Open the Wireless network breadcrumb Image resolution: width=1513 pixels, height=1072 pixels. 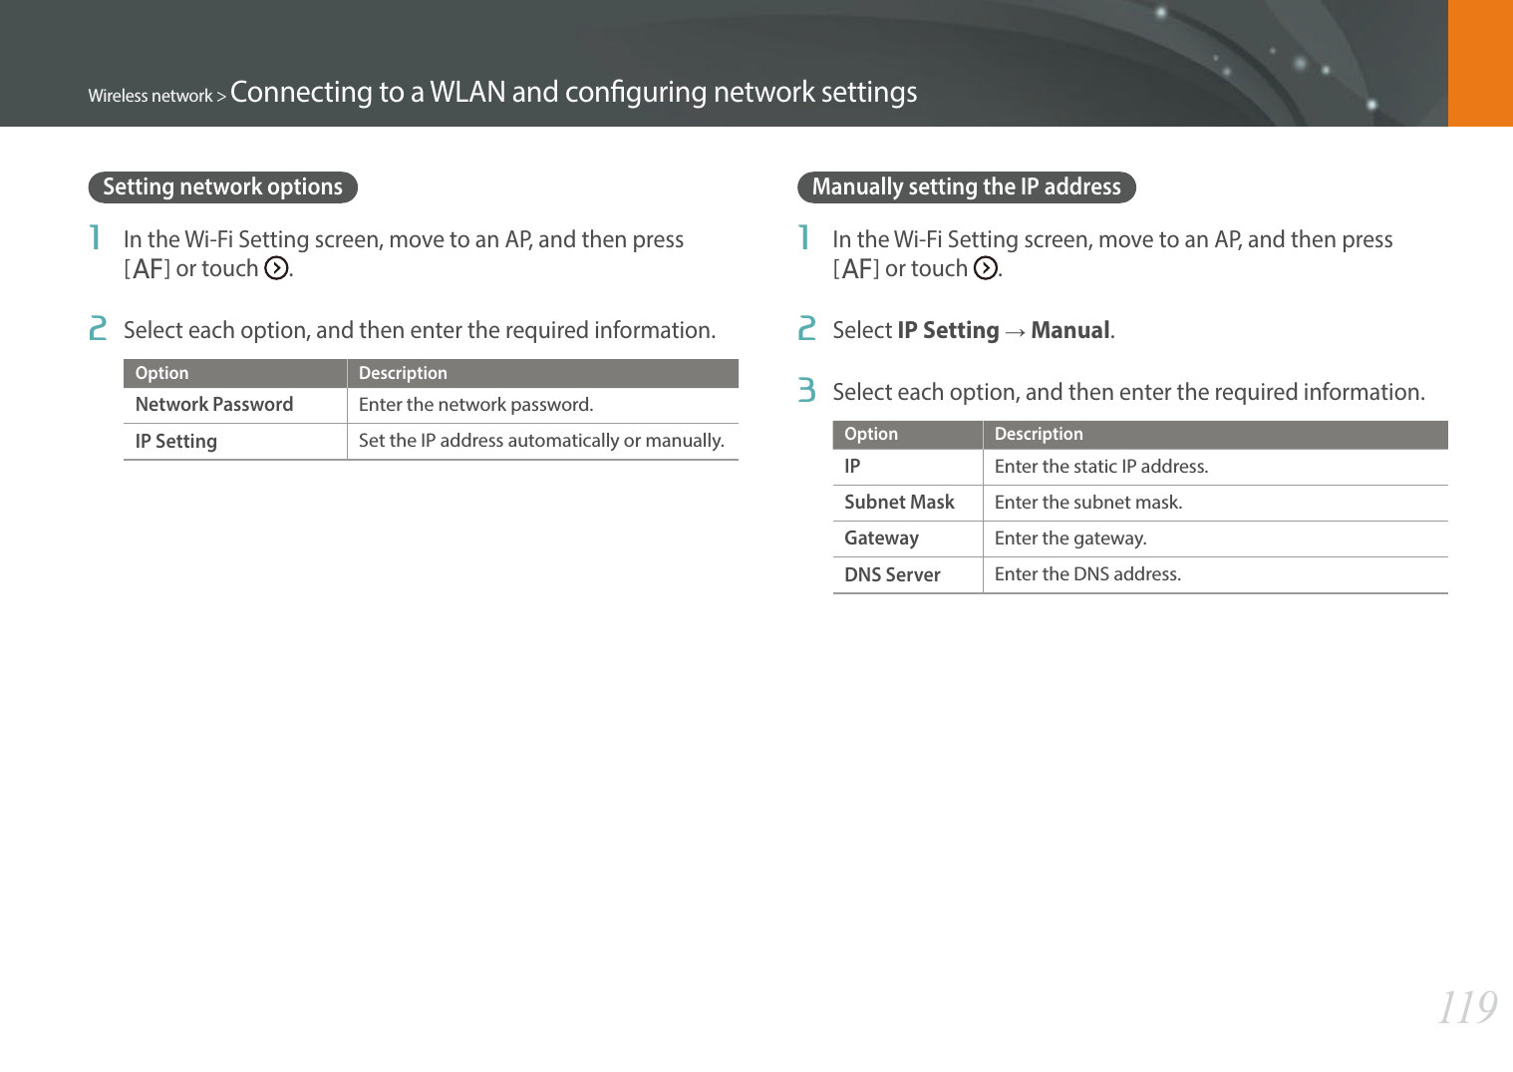(x=151, y=96)
